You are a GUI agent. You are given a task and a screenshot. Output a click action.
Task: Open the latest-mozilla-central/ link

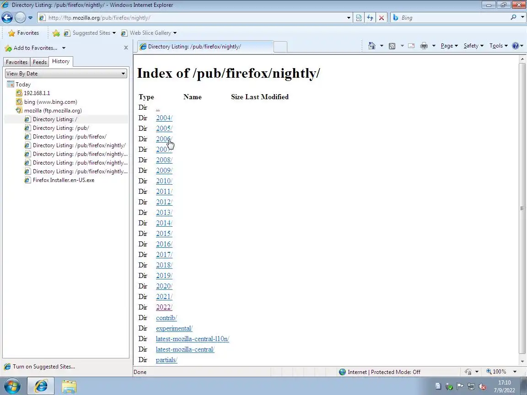pyautogui.click(x=185, y=349)
